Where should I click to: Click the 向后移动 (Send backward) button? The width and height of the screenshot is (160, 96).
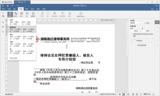pyautogui.click(x=63, y=14)
